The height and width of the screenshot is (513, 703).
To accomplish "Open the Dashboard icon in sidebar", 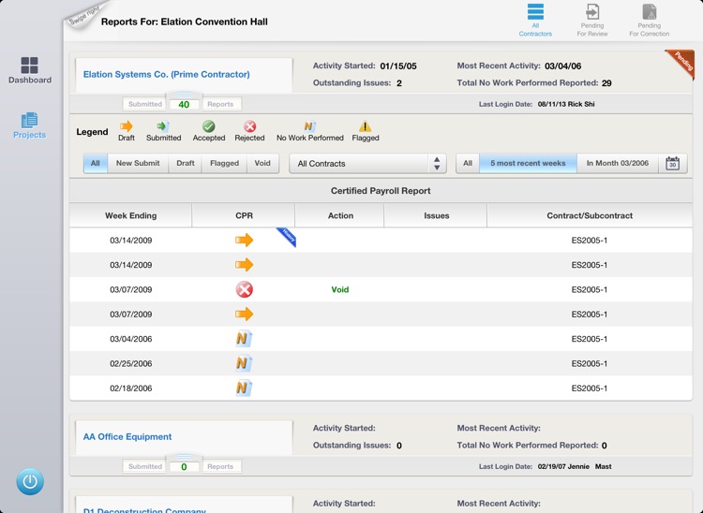I will point(30,70).
